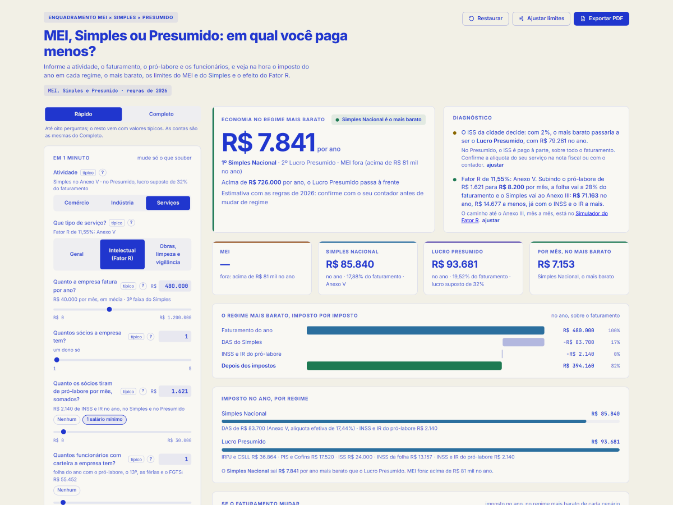The image size is (673, 505).
Task: Click the 'Por mês, no mais barato' card
Action: pos(579,268)
